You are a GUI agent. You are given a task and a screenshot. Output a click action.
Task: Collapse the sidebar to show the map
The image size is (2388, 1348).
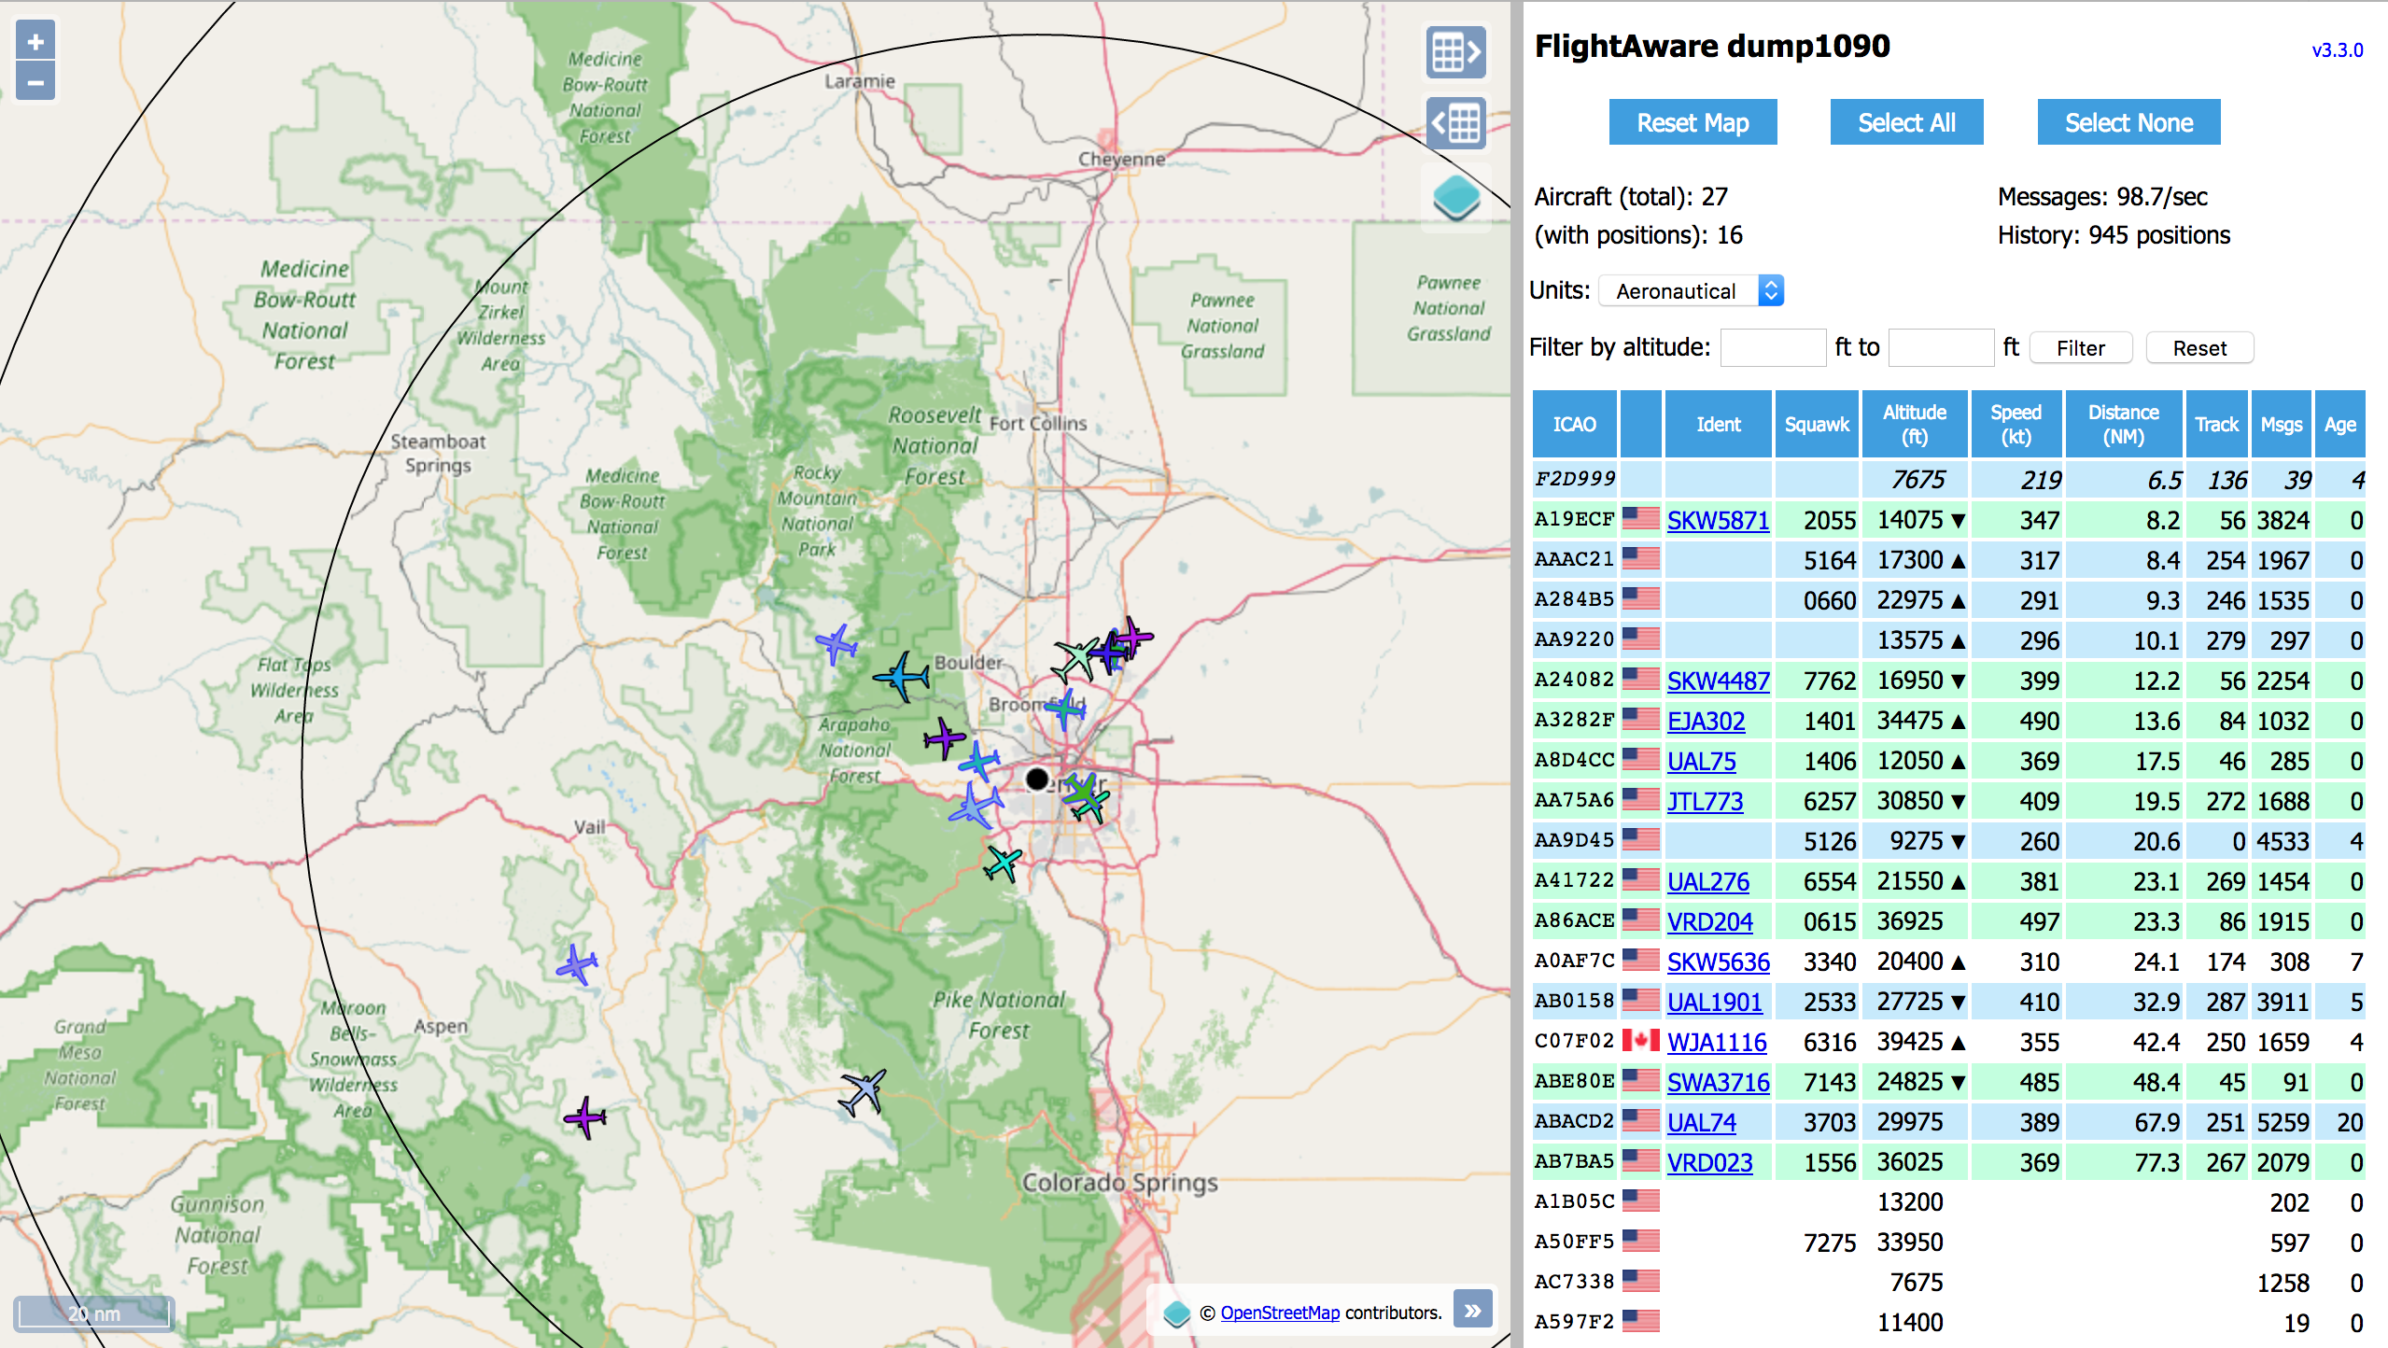(1455, 51)
